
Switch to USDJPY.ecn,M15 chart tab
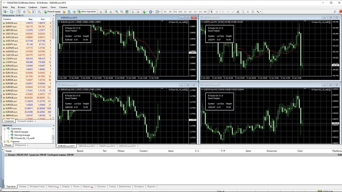click(x=107, y=146)
